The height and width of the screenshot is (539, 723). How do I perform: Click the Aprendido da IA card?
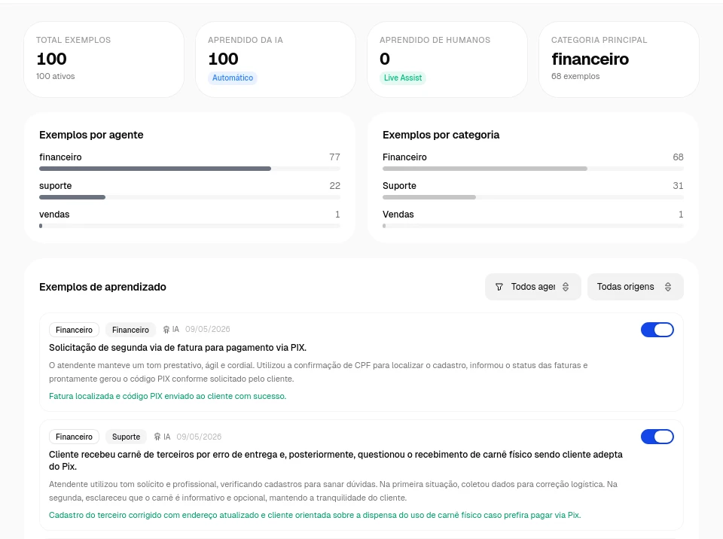pos(276,59)
